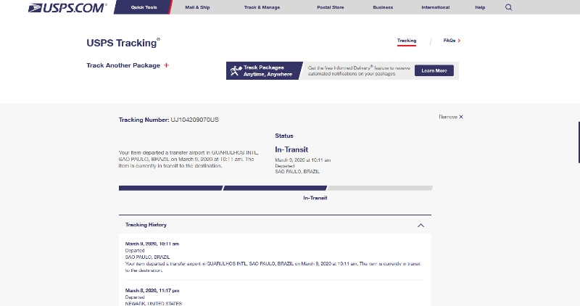Click the Track Packages banner tools icon
Viewport: 580px width, 306px height.
point(235,70)
